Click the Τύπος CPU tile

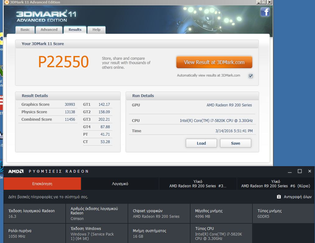click(x=221, y=233)
